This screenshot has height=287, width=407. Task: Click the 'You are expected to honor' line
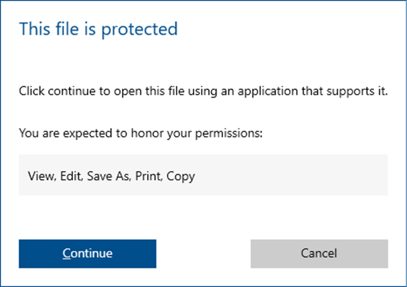click(x=140, y=134)
